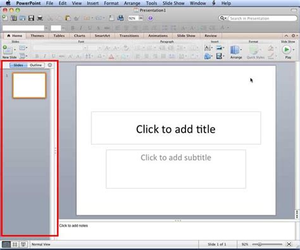300x250 pixels.
Task: Insert a Picture from Insert group
Action: (x=220, y=48)
